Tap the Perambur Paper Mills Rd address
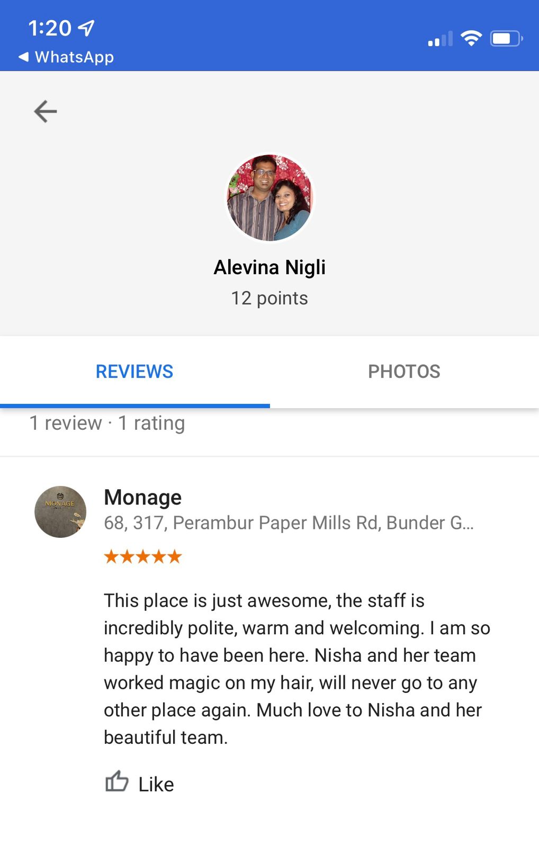 click(x=289, y=523)
